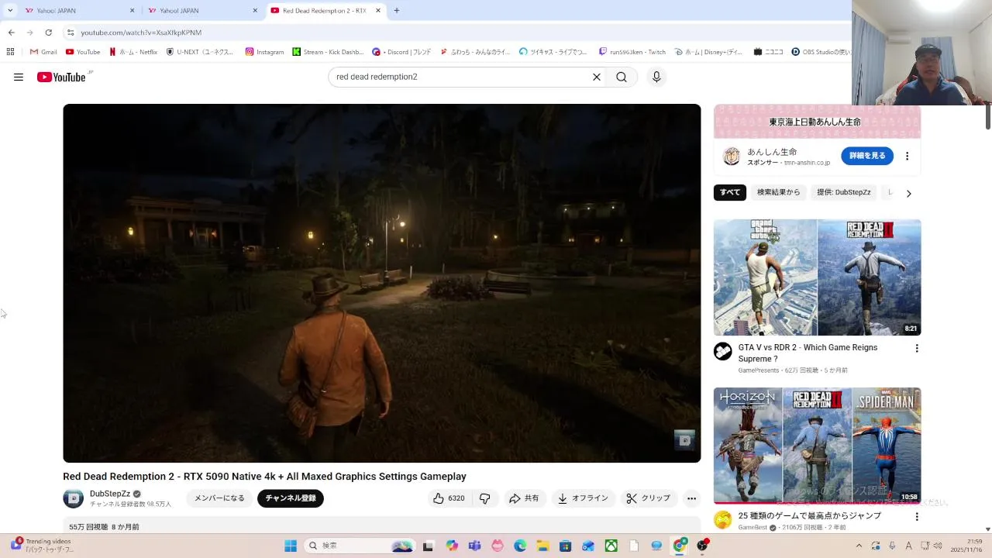Open options for 25種類のゲーム video
992x558 pixels.
click(917, 517)
